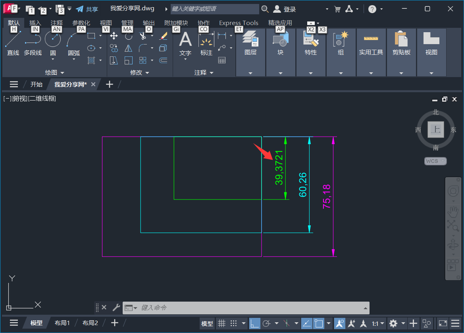Image resolution: width=464 pixels, height=333 pixels.
Task: Open the Properties (特性) panel
Action: (311, 52)
